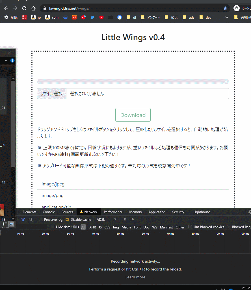Open the YouTube bookmark in the bookmarks bar
Viewport: 251px width, 290px height.
click(x=101, y=17)
